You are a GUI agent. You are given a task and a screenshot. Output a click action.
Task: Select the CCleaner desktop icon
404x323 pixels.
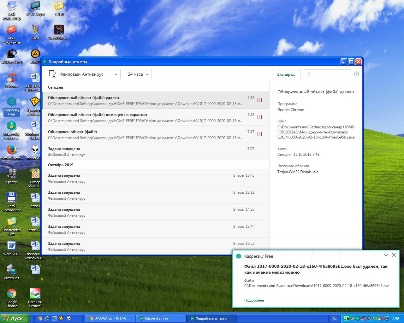click(12, 80)
